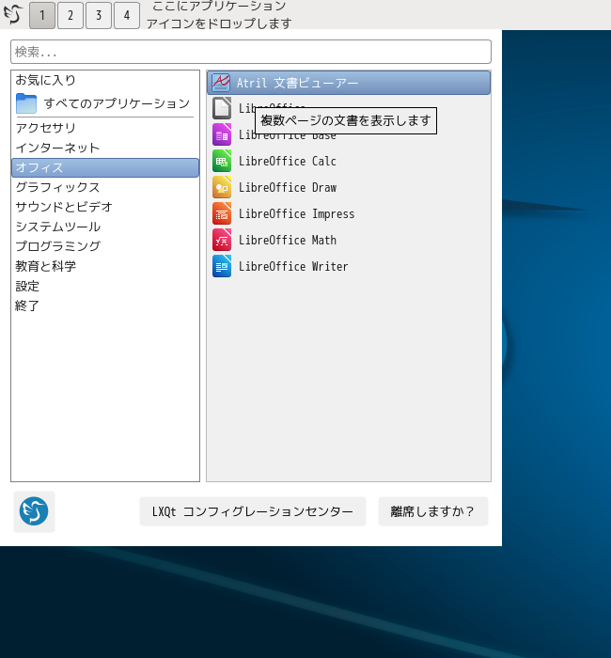Click the LibreOffice Draw icon
The width and height of the screenshot is (611, 658).
(222, 188)
